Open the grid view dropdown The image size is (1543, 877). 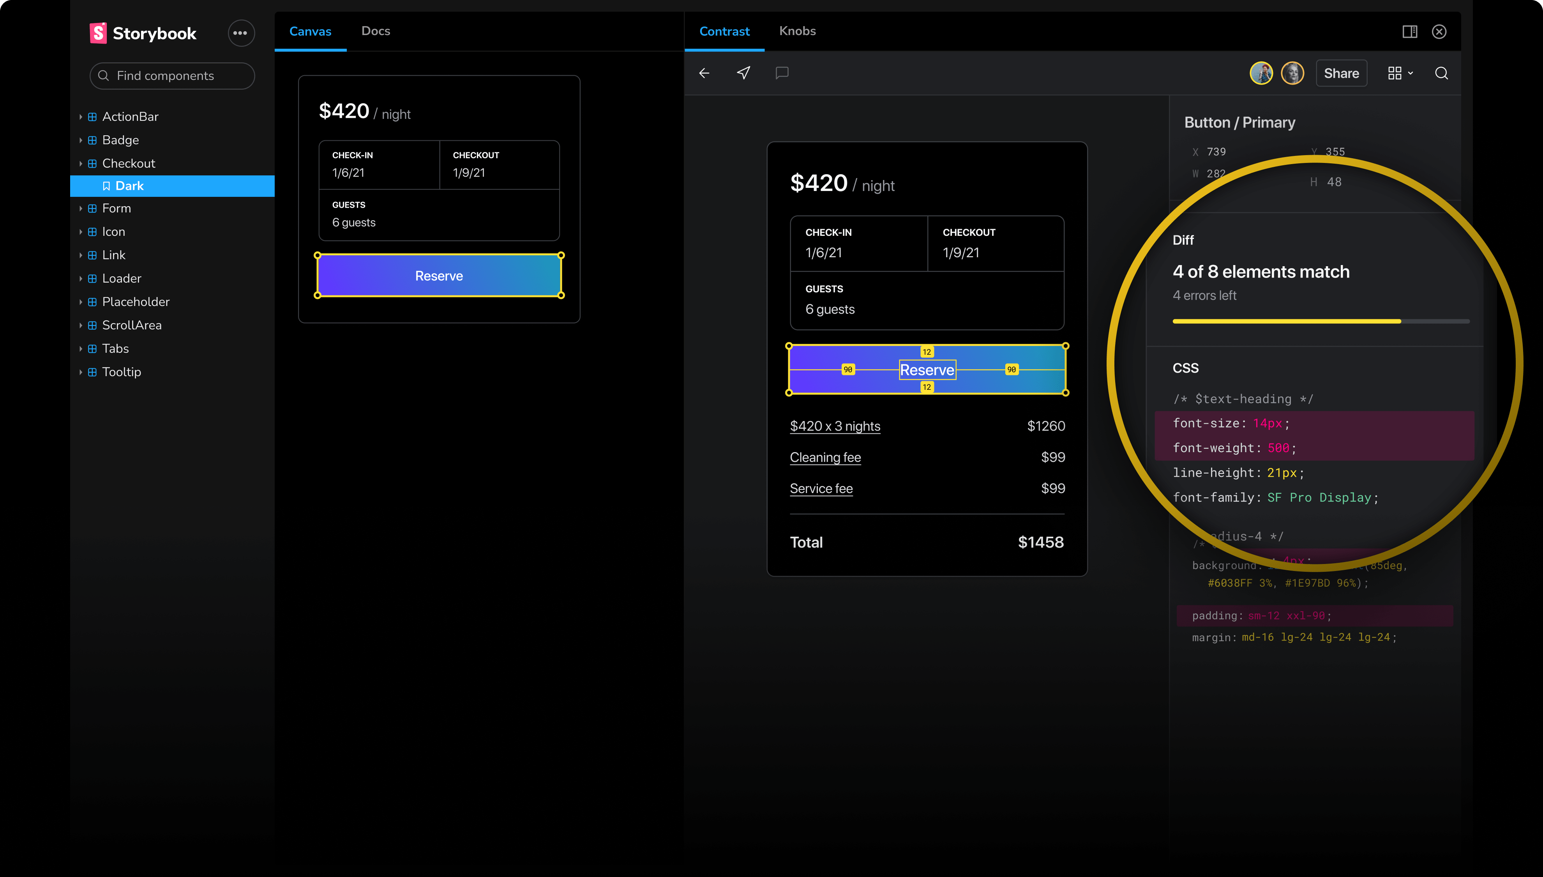tap(1400, 74)
